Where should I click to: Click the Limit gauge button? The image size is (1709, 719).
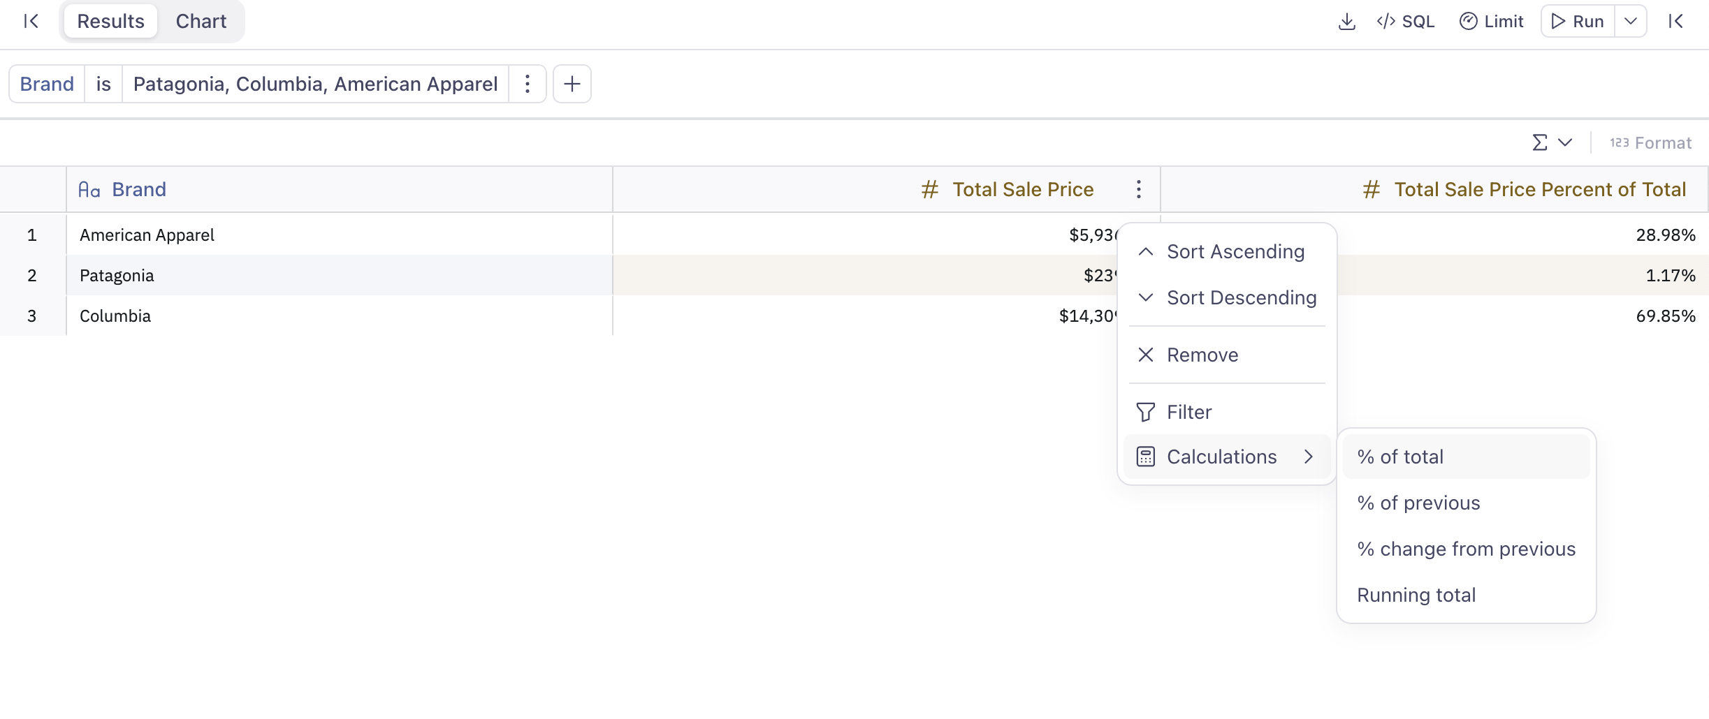click(x=1491, y=22)
